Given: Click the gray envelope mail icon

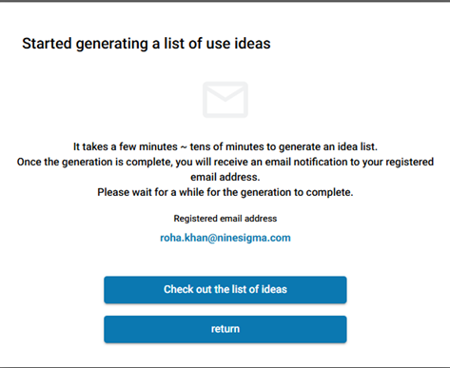Looking at the screenshot, I should (x=225, y=100).
